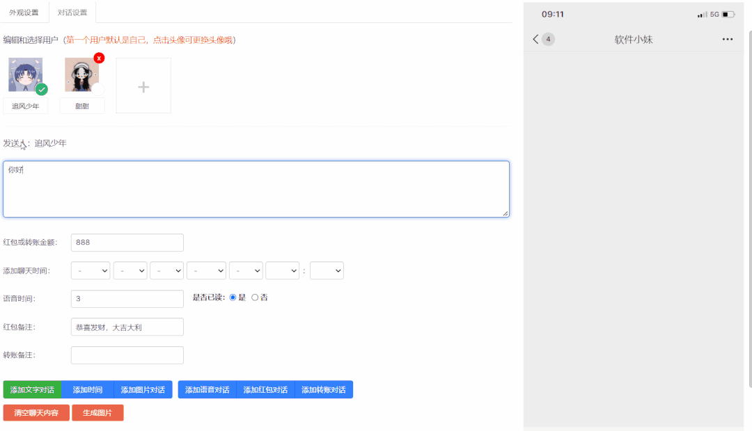The image size is (752, 431).
Task: Click the 追风少年 user avatar
Action: (x=25, y=74)
